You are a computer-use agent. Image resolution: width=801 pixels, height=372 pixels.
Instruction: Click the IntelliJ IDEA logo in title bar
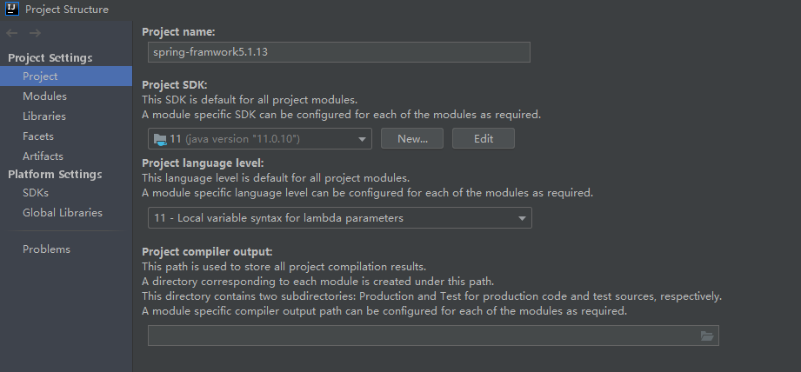12,9
